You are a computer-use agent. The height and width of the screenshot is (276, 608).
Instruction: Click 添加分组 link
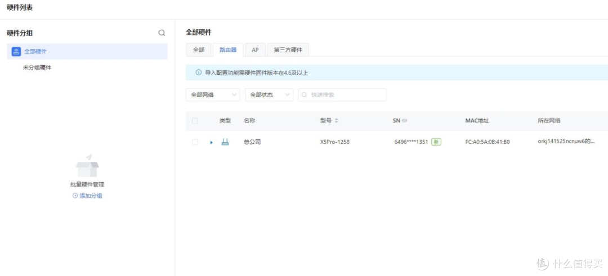87,196
